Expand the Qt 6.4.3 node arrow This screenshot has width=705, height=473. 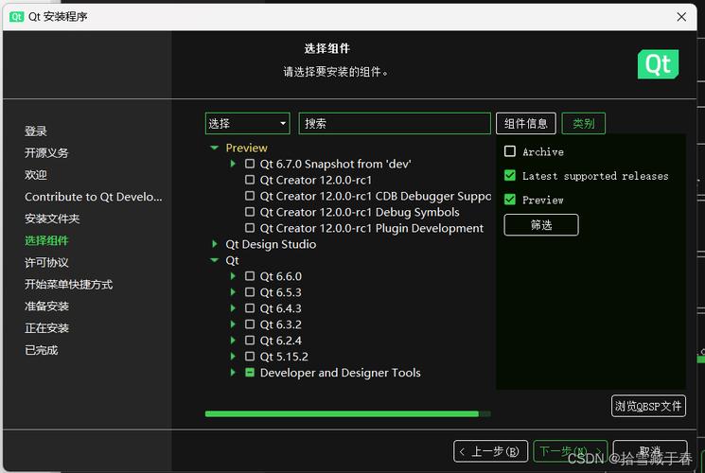(233, 308)
